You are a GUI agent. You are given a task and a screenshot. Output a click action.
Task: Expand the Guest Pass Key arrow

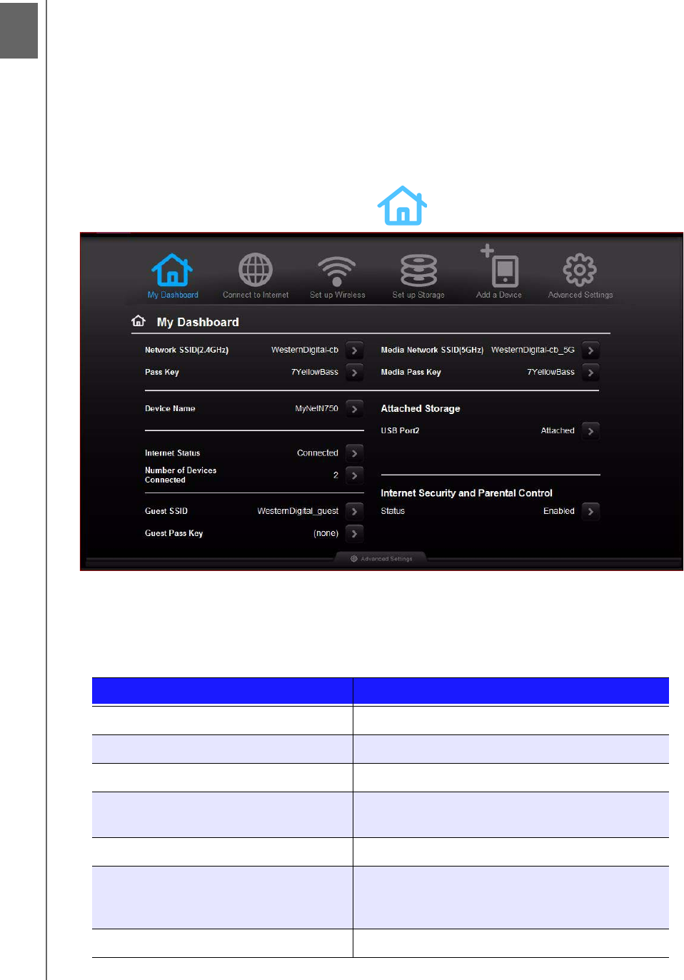(x=354, y=534)
